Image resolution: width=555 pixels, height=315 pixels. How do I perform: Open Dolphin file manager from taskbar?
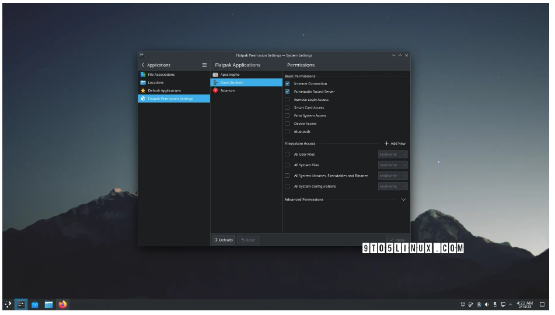[48, 304]
